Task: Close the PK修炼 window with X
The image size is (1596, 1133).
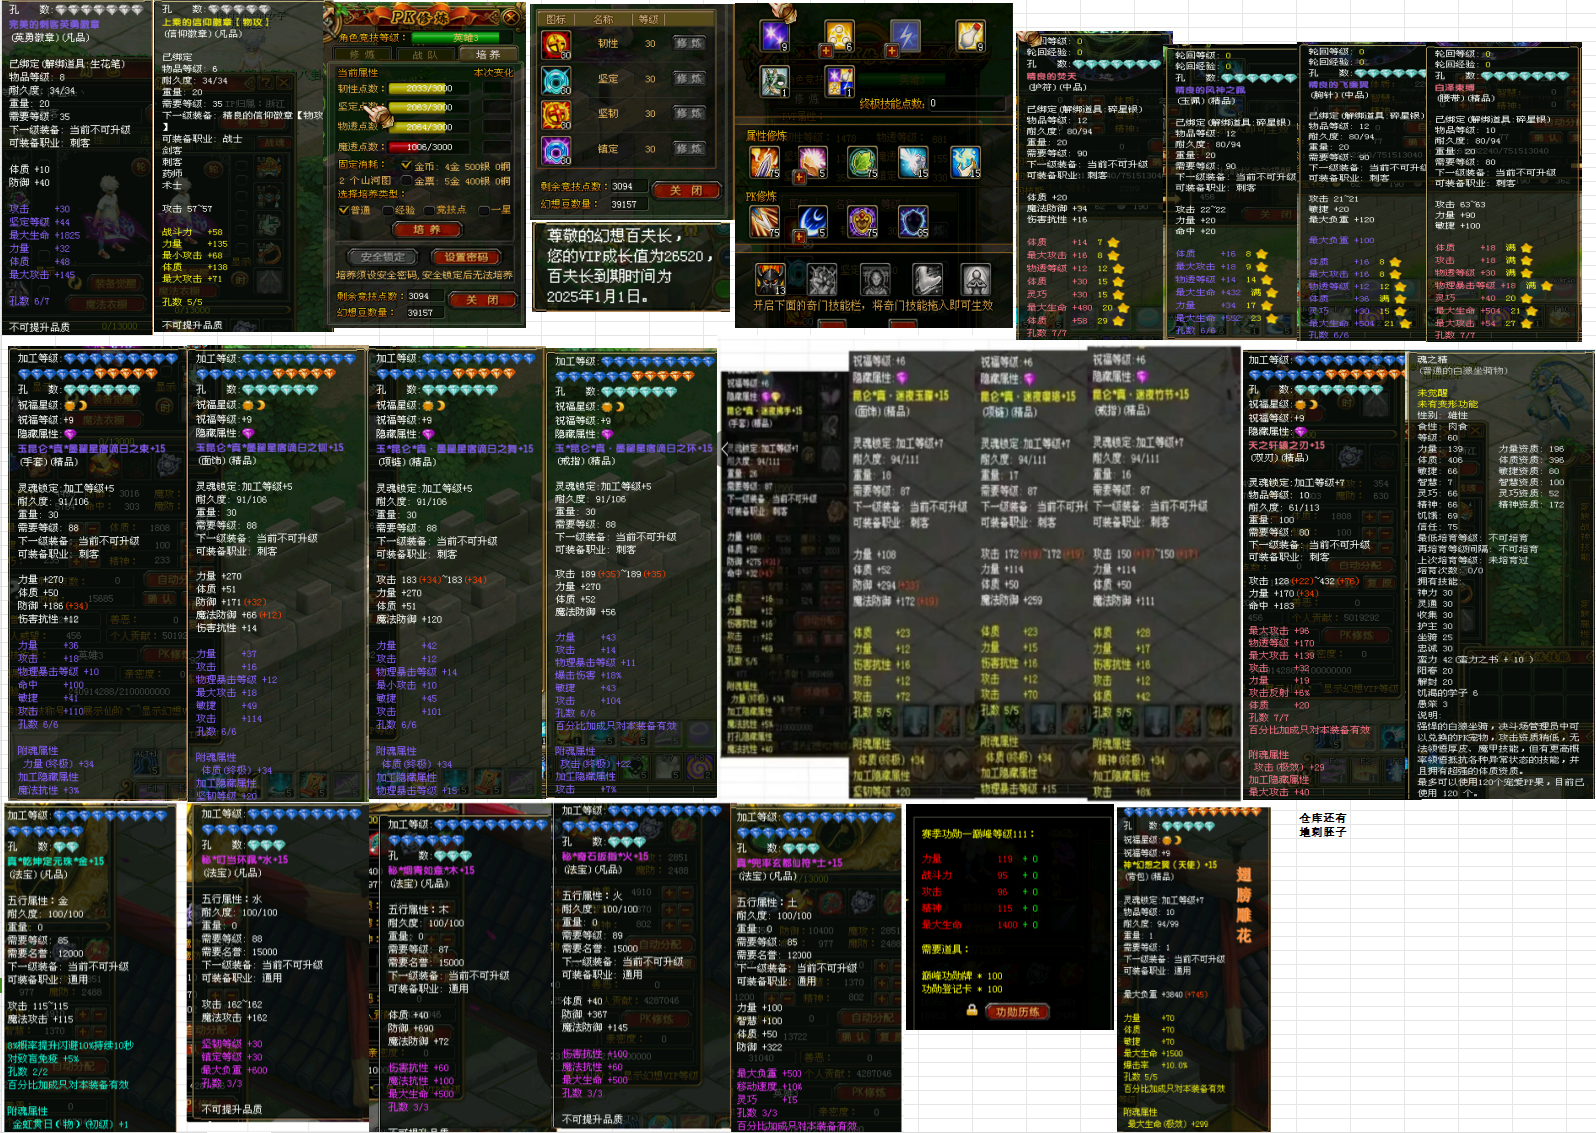Action: pos(510,17)
